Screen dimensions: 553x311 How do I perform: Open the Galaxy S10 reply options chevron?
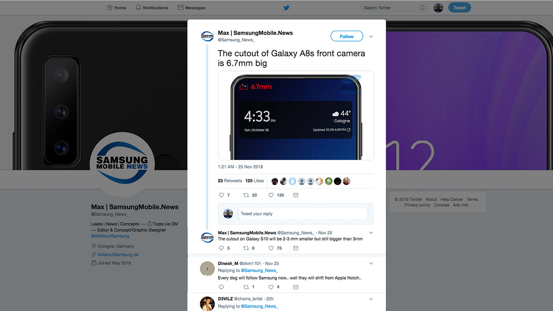point(371,233)
